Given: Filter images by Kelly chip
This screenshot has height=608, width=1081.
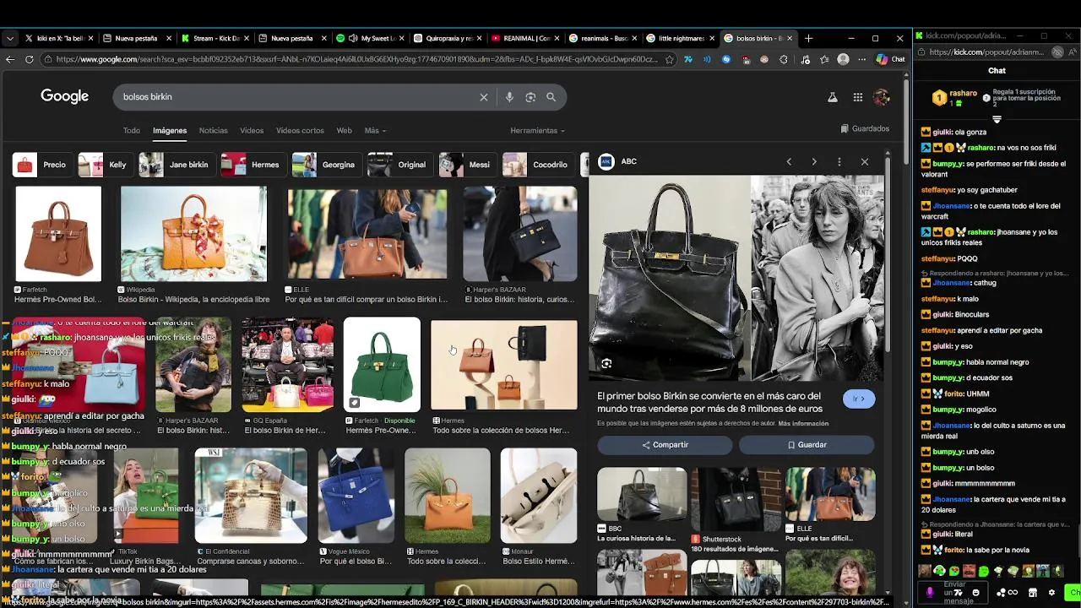Looking at the screenshot, I should [105, 165].
